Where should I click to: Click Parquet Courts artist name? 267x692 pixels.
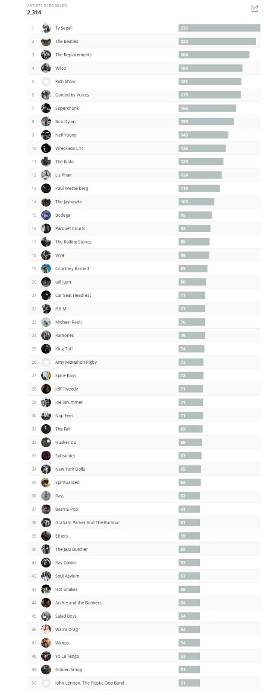click(x=70, y=229)
